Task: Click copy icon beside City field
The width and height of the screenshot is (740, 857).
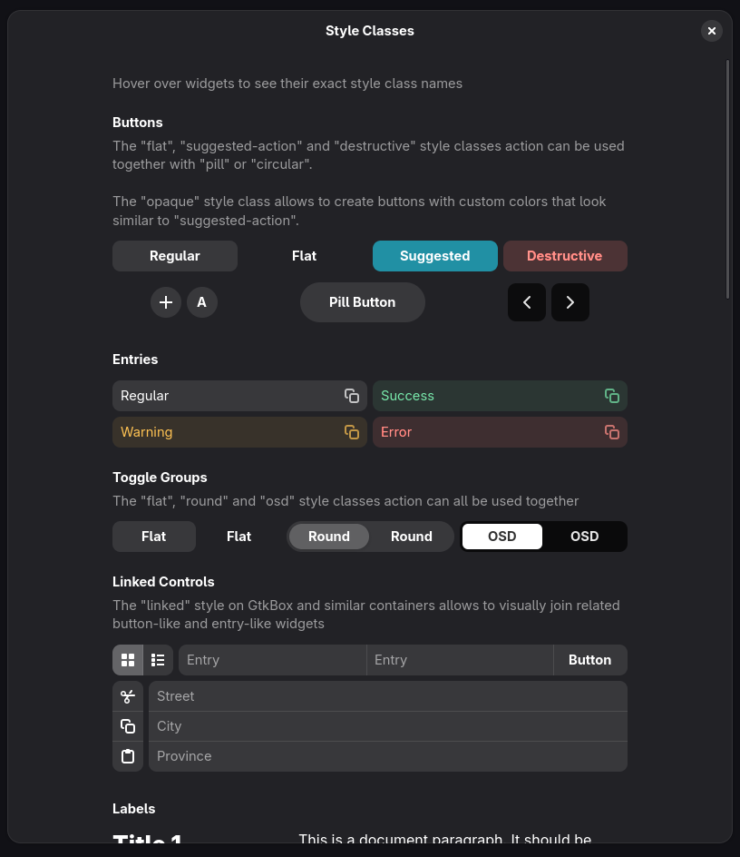Action: (128, 726)
